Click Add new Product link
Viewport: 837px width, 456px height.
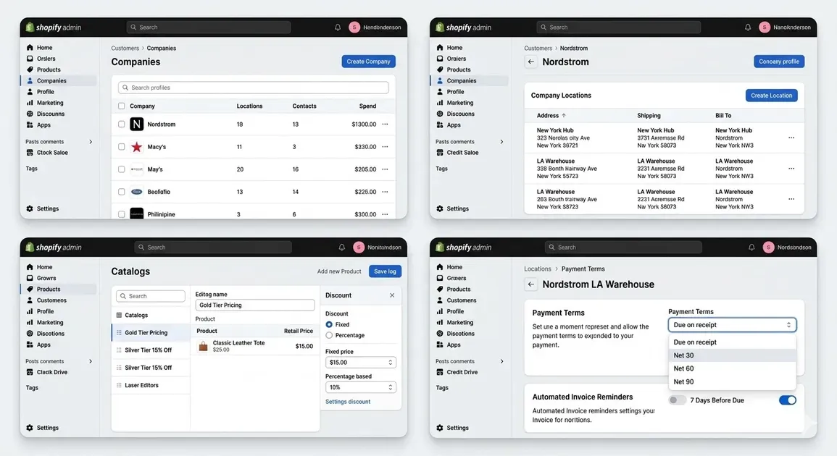(339, 271)
